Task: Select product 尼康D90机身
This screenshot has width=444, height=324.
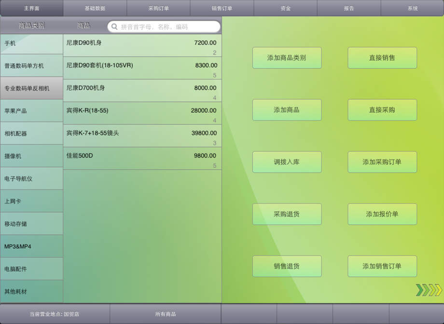Action: coord(142,45)
